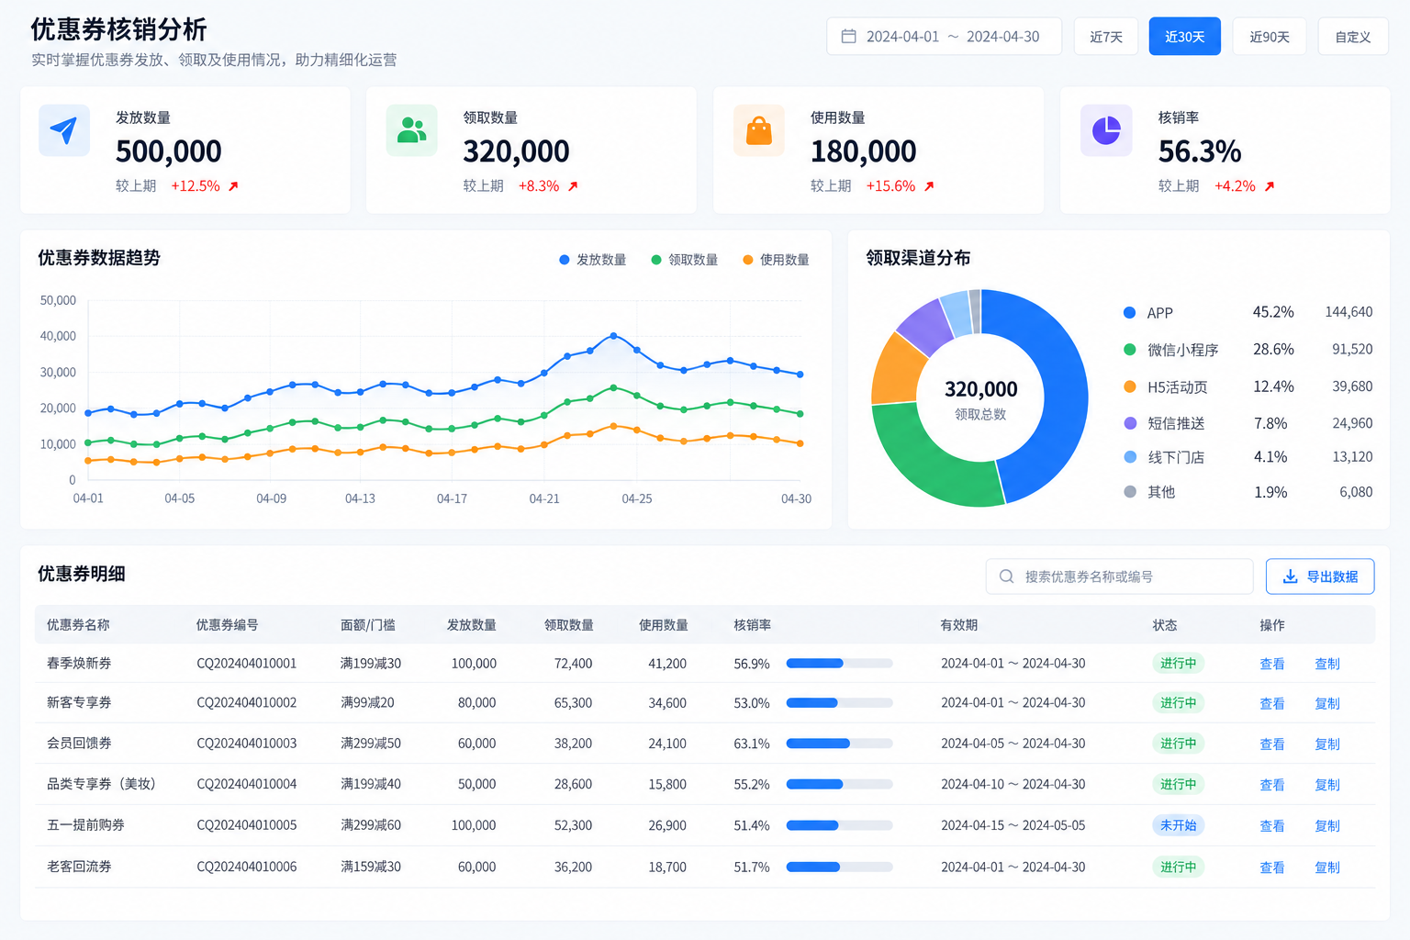The width and height of the screenshot is (1410, 940).
Task: Click the download icon on 导出数据 button
Action: (1290, 576)
